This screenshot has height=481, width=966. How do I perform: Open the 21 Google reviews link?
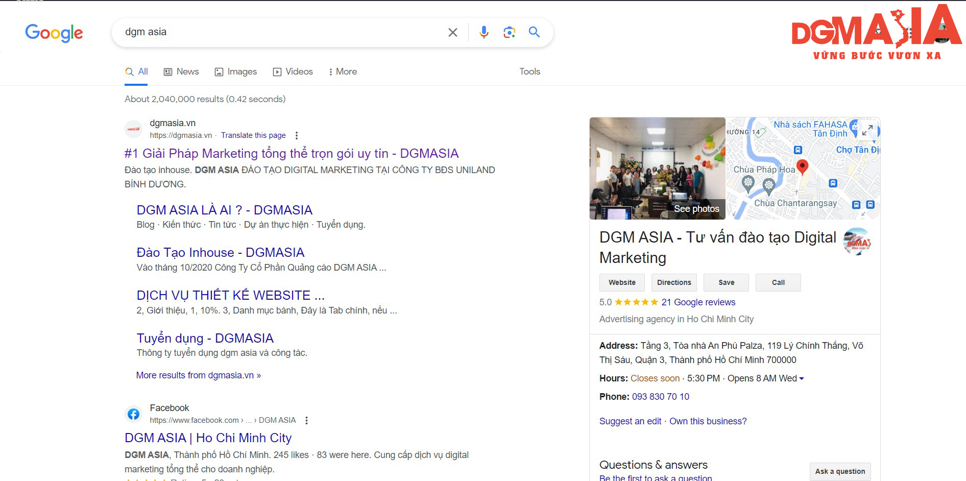698,302
